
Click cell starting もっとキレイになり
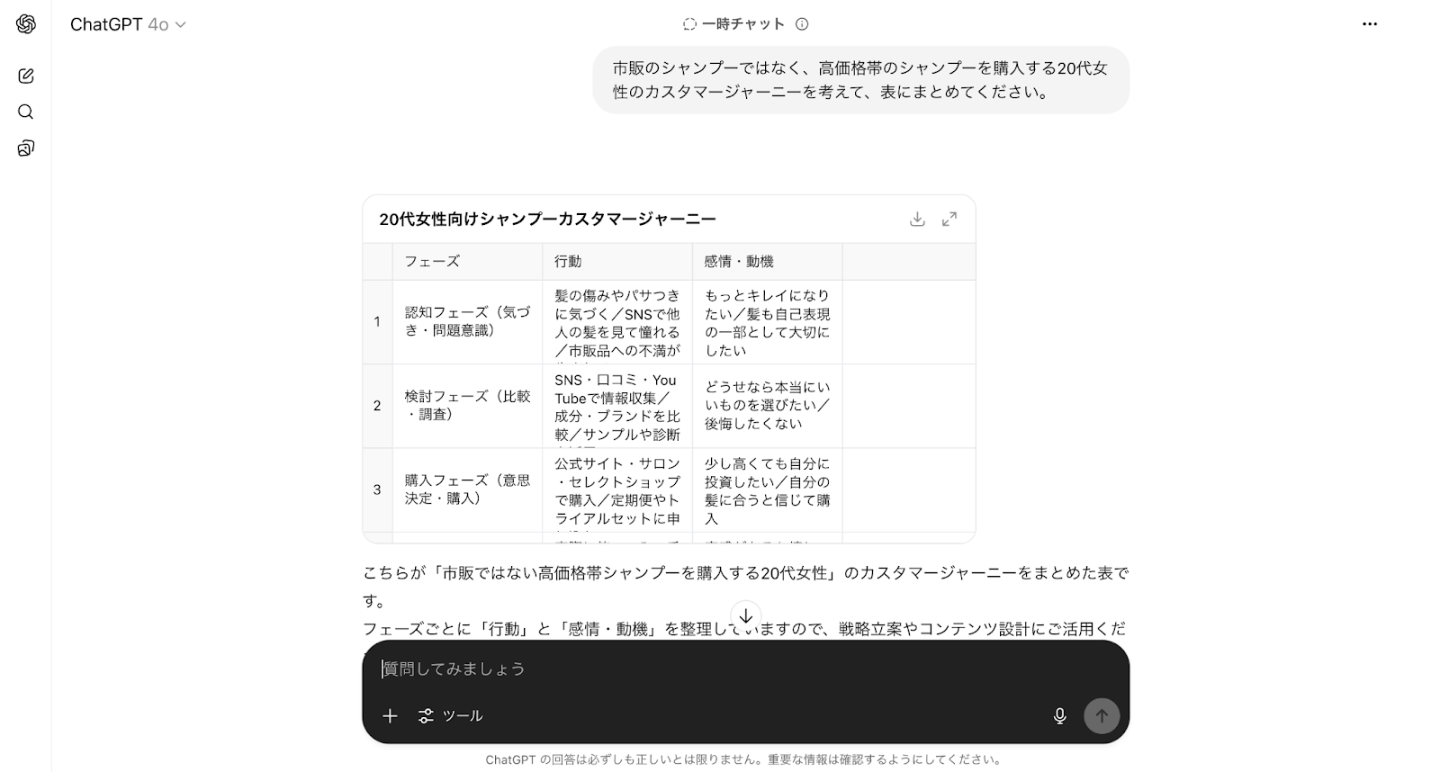click(768, 321)
